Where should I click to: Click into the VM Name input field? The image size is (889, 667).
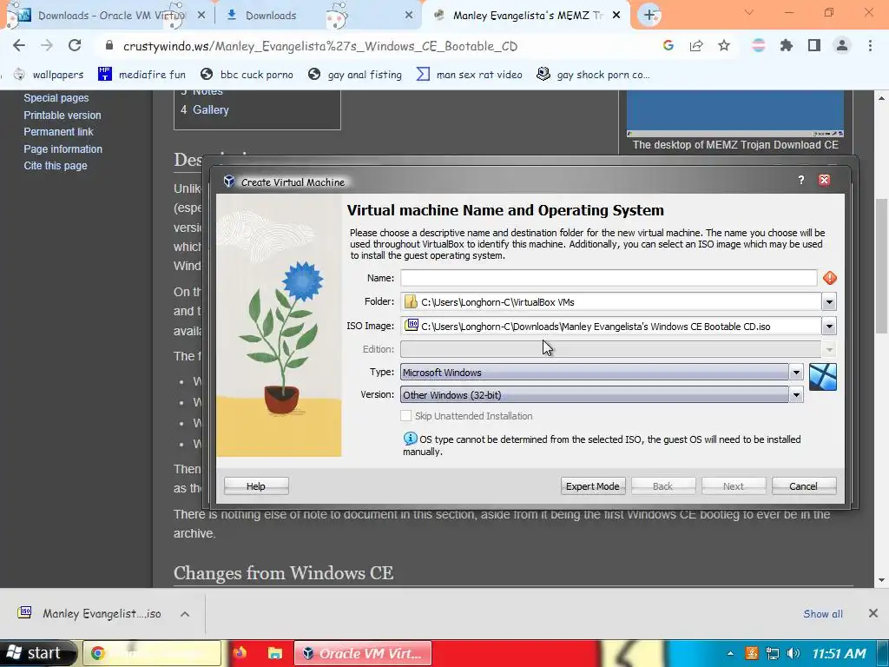pos(609,278)
